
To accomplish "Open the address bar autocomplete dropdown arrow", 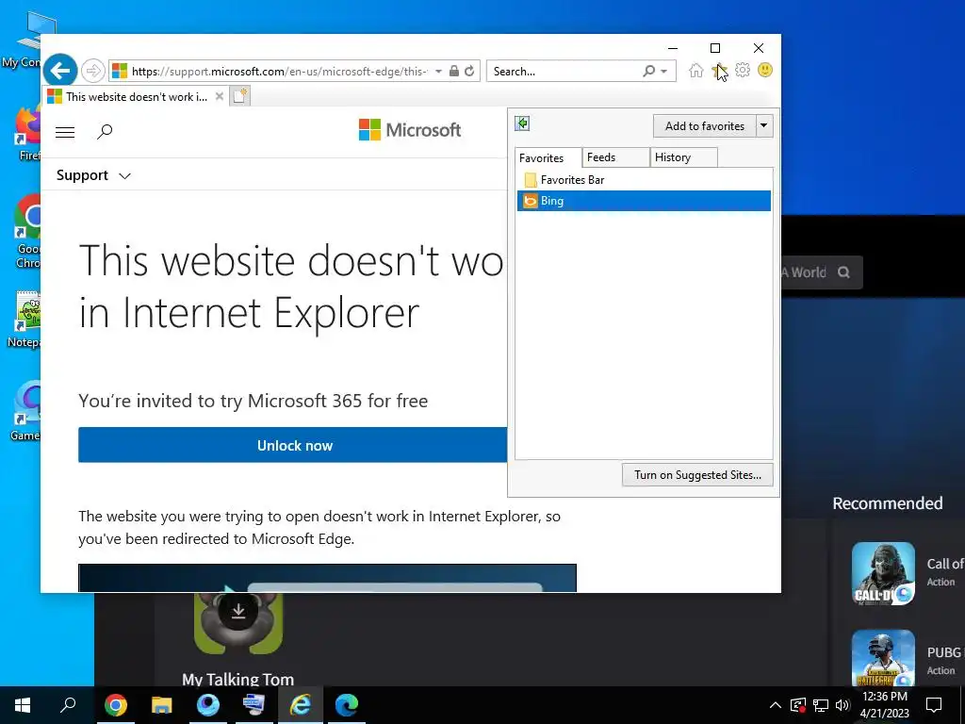I will point(438,72).
